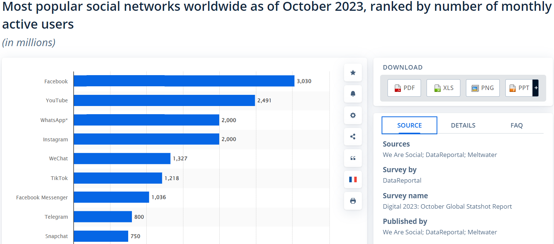This screenshot has width=554, height=244.
Task: Click the 800 value label
Action: pos(139,217)
